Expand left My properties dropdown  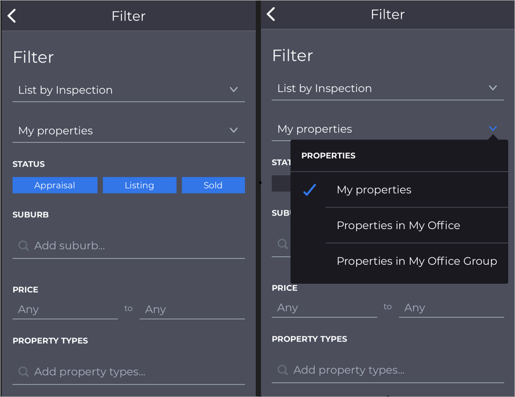[x=129, y=130]
